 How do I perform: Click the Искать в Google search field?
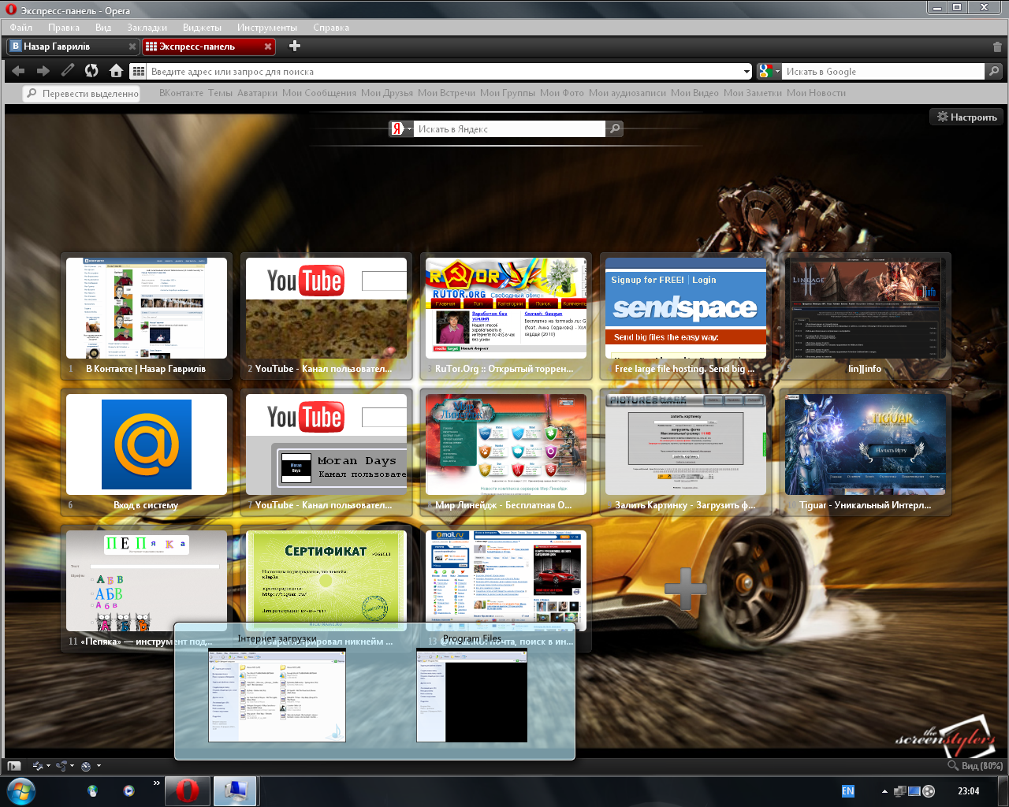coord(884,71)
